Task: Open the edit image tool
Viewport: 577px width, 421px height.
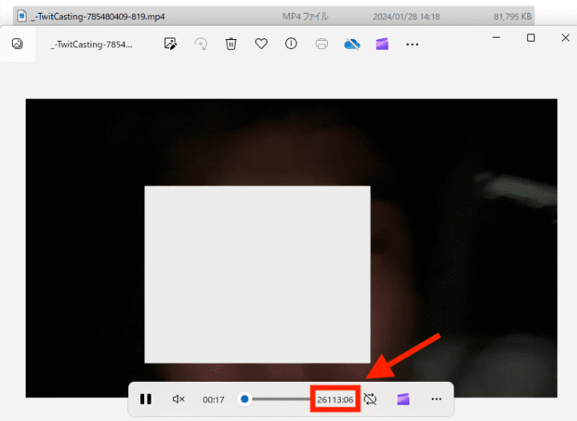Action: coord(170,44)
